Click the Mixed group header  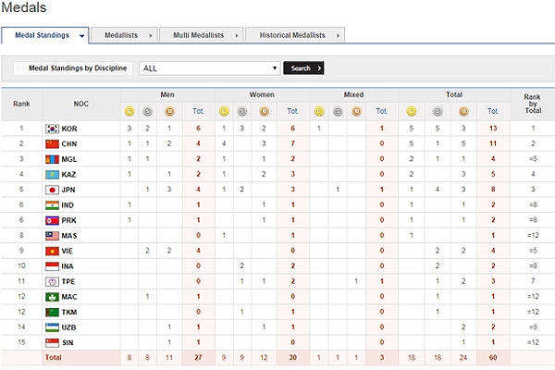click(354, 95)
